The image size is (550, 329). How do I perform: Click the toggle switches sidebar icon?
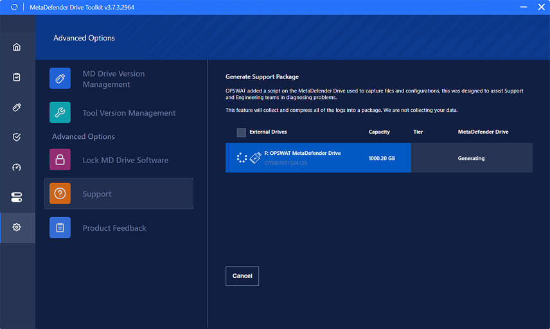pos(17,197)
